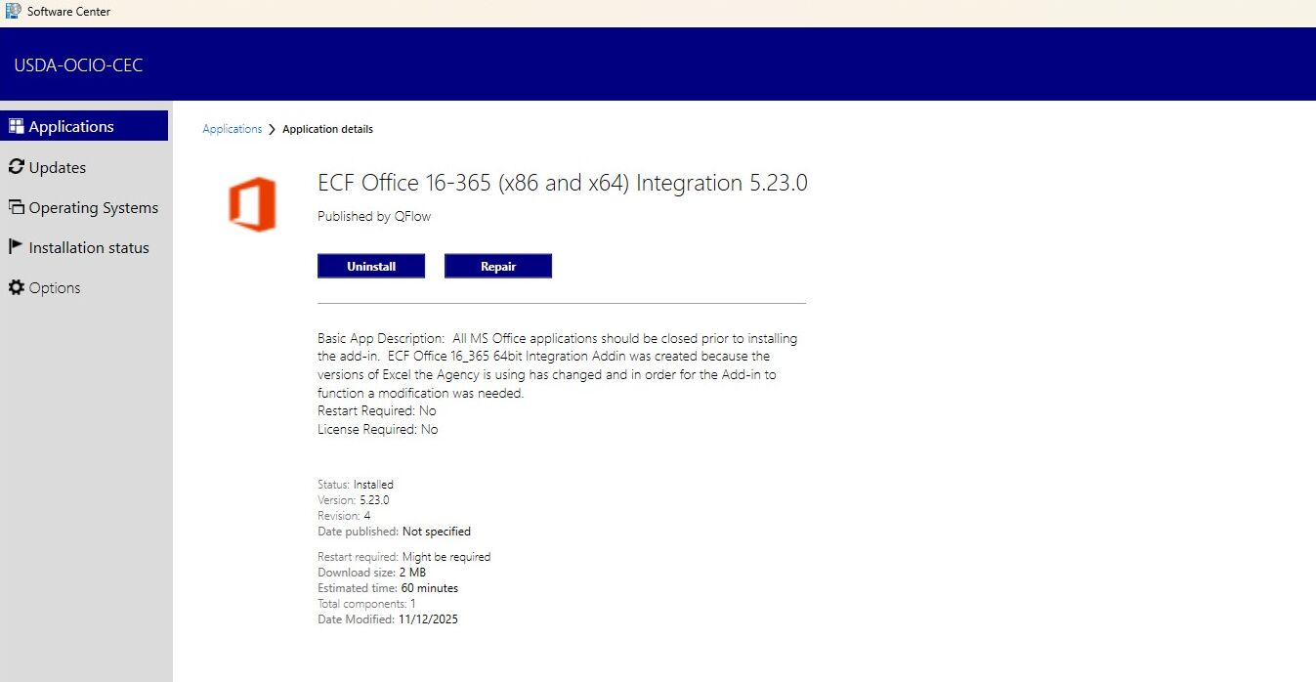Click Restart required: Might be required
Viewport: 1316px width, 682px height.
tap(403, 557)
